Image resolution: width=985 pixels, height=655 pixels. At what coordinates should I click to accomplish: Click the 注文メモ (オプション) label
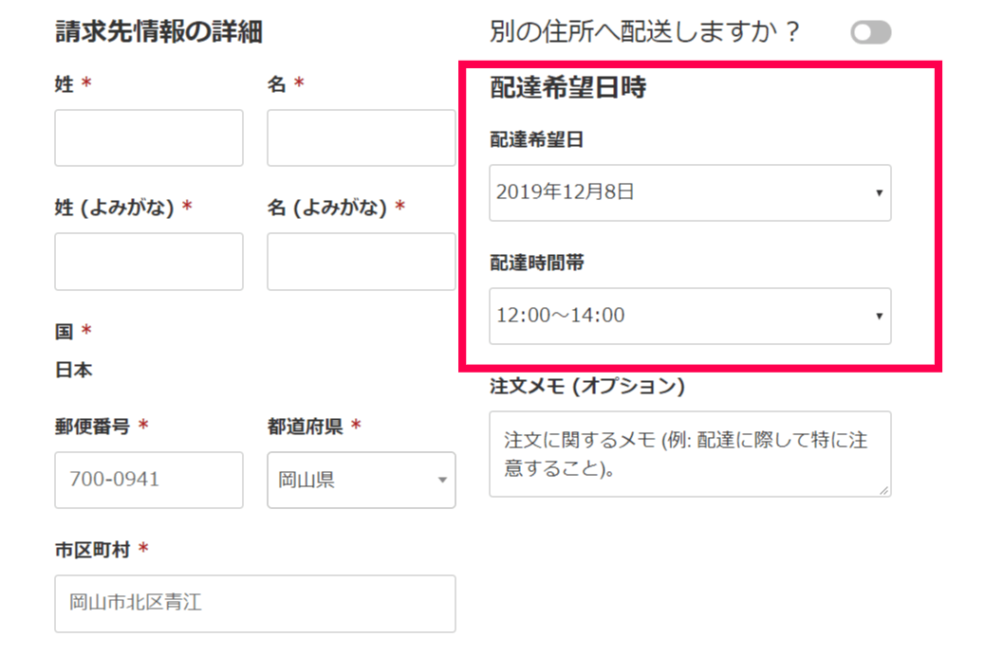coord(586,387)
